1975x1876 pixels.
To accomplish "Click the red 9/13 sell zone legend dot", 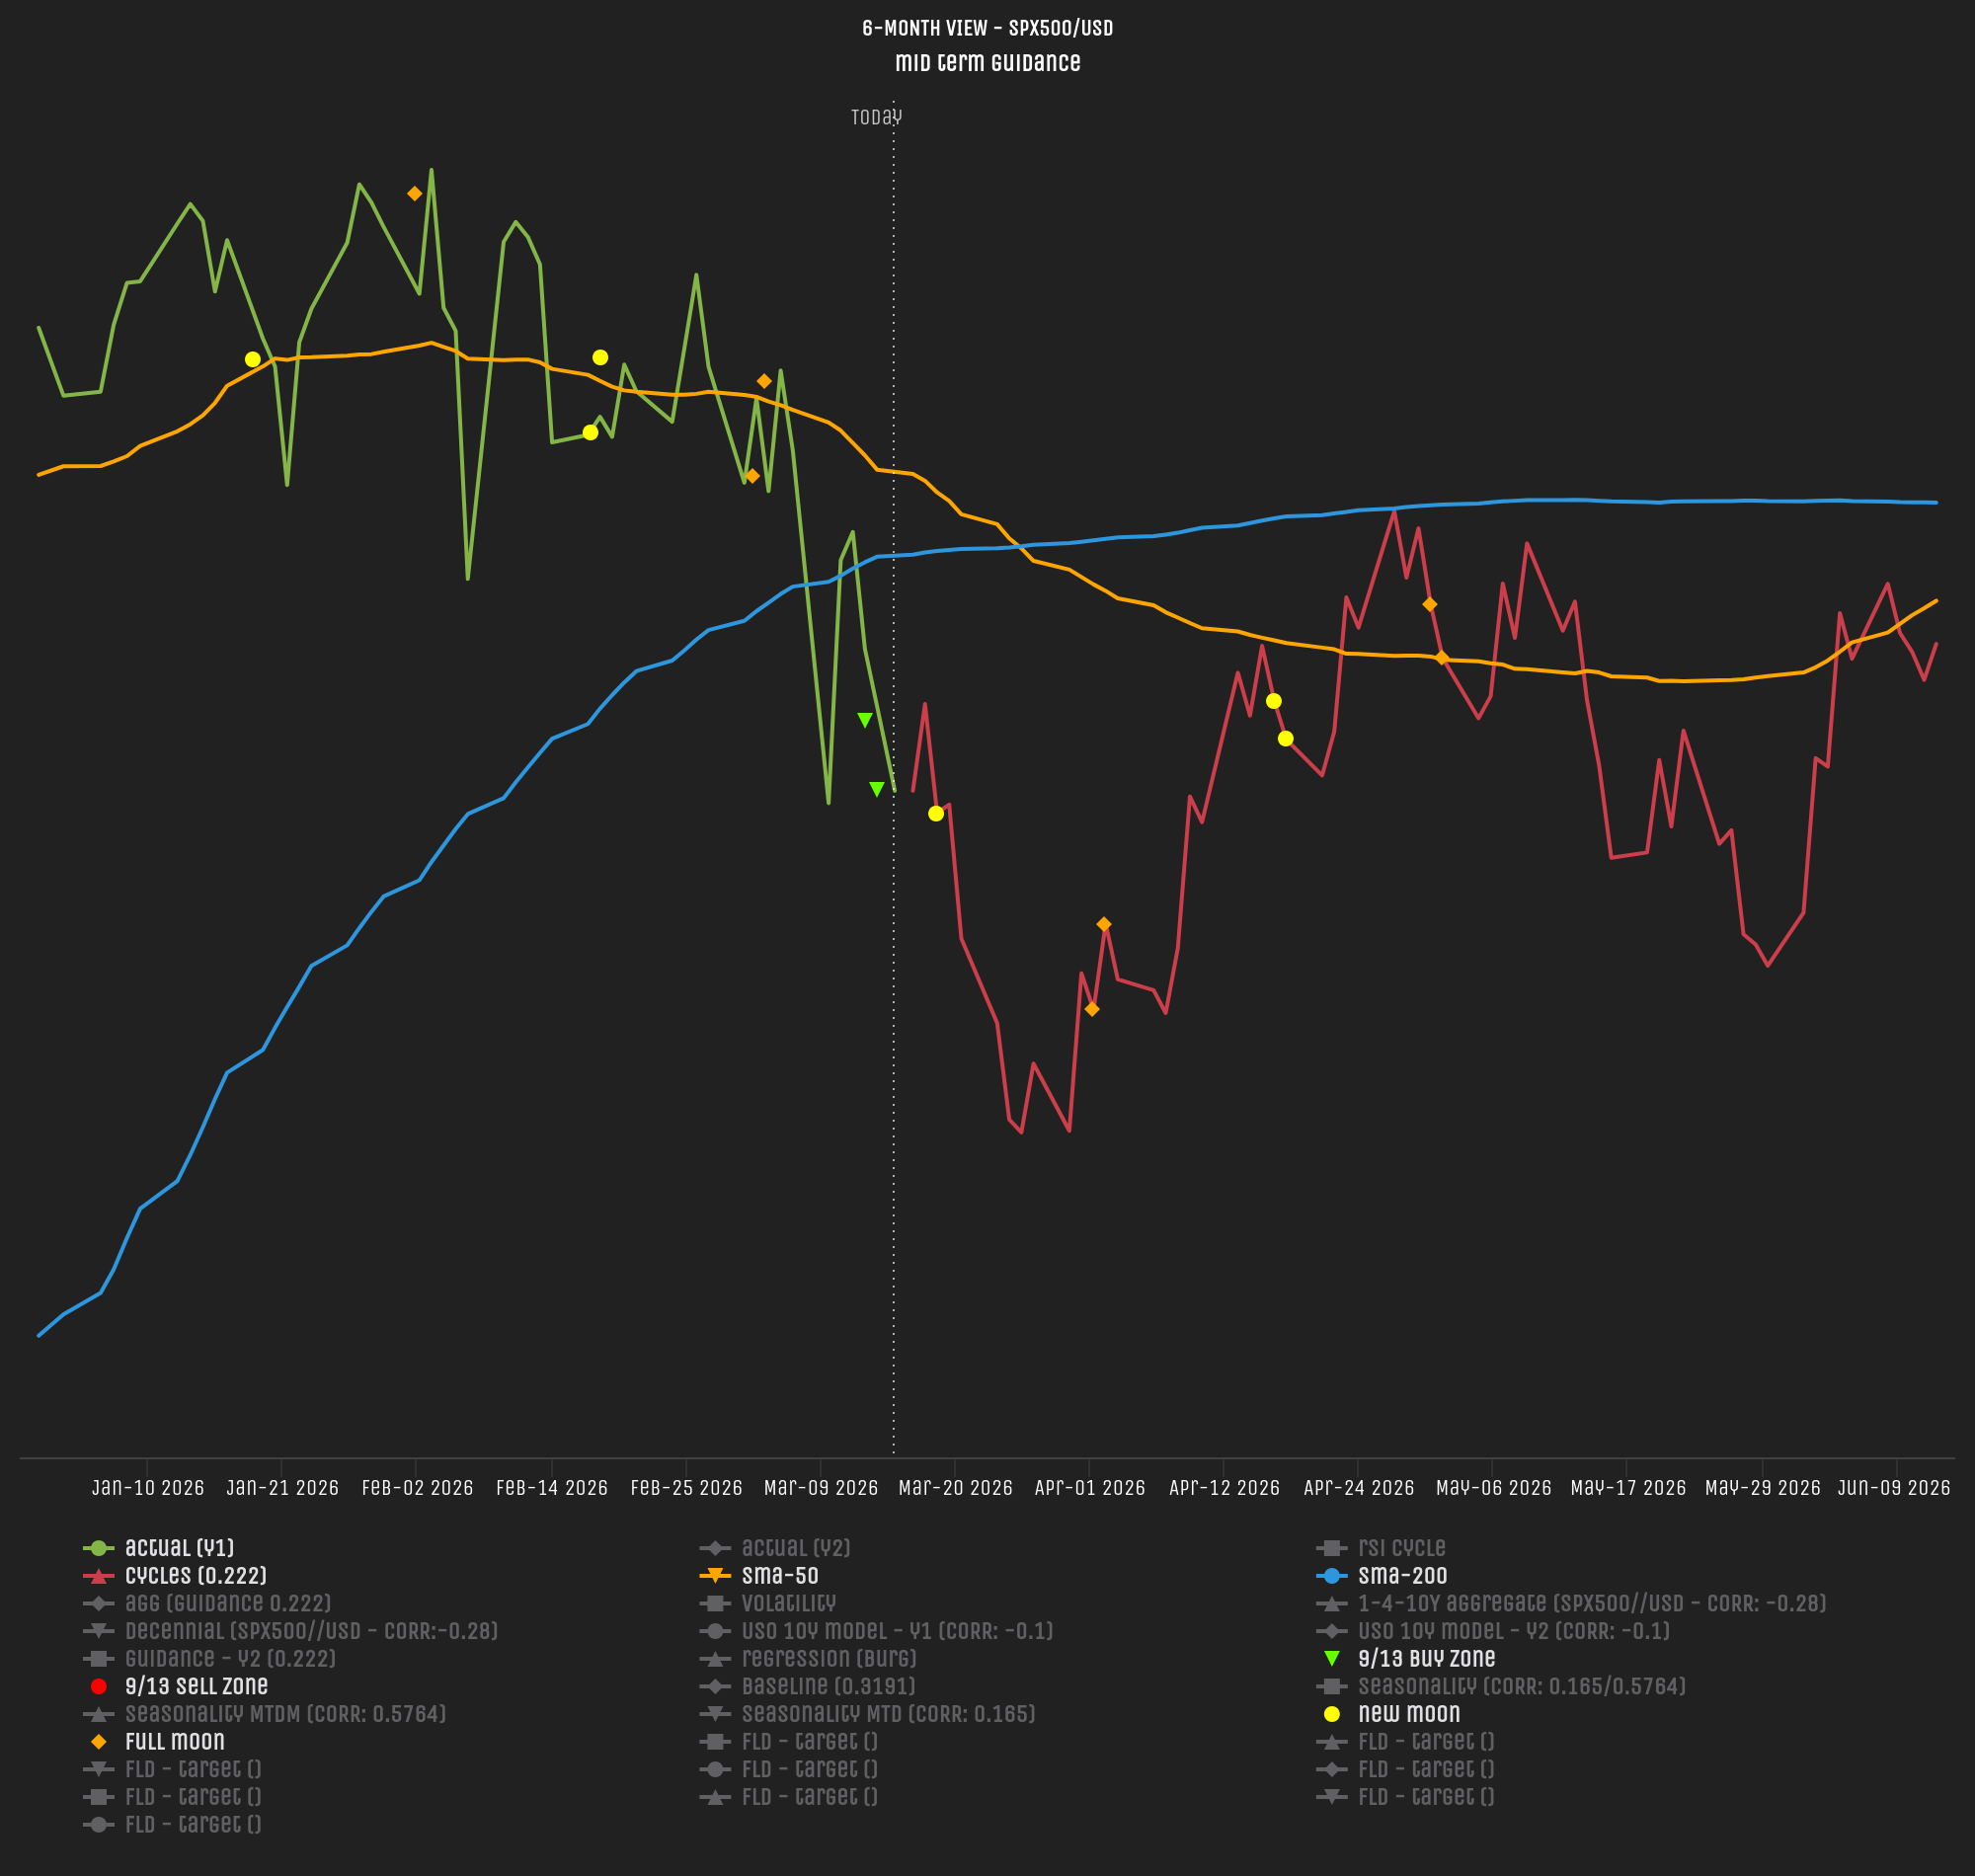I will (98, 1687).
